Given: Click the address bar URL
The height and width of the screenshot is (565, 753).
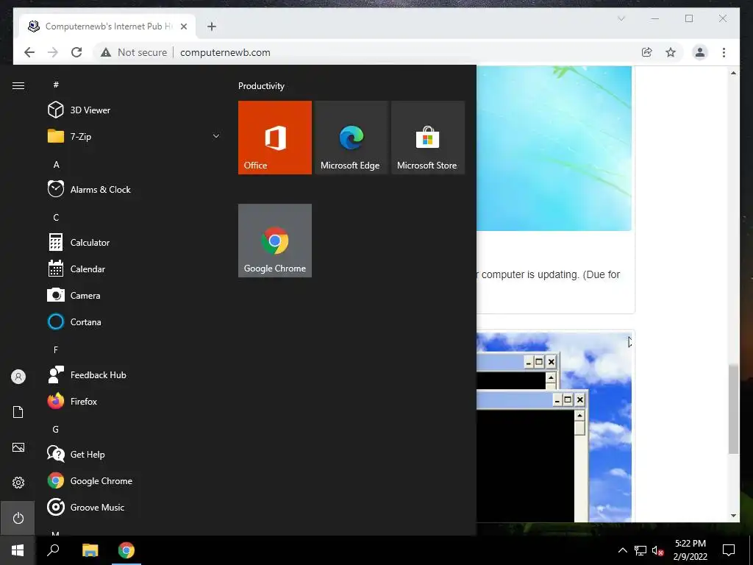Looking at the screenshot, I should [x=225, y=52].
